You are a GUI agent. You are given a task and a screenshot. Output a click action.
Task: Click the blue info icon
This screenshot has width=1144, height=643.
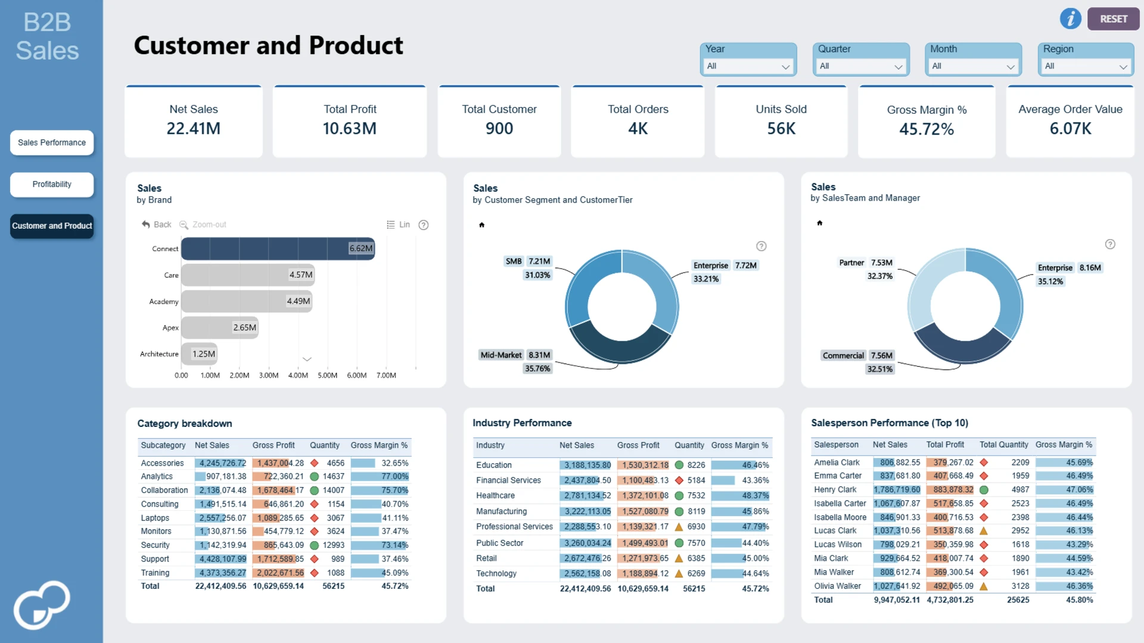click(1070, 18)
